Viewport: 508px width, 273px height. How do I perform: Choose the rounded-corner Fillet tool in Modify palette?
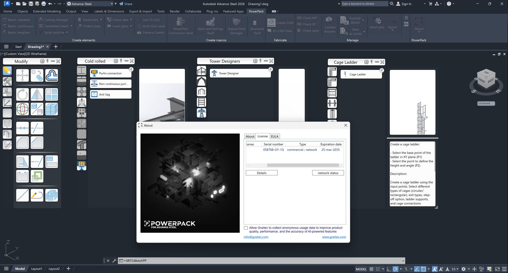pyautogui.click(x=22, y=143)
